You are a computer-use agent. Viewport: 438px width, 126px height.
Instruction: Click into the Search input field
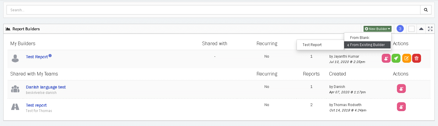click(213, 10)
